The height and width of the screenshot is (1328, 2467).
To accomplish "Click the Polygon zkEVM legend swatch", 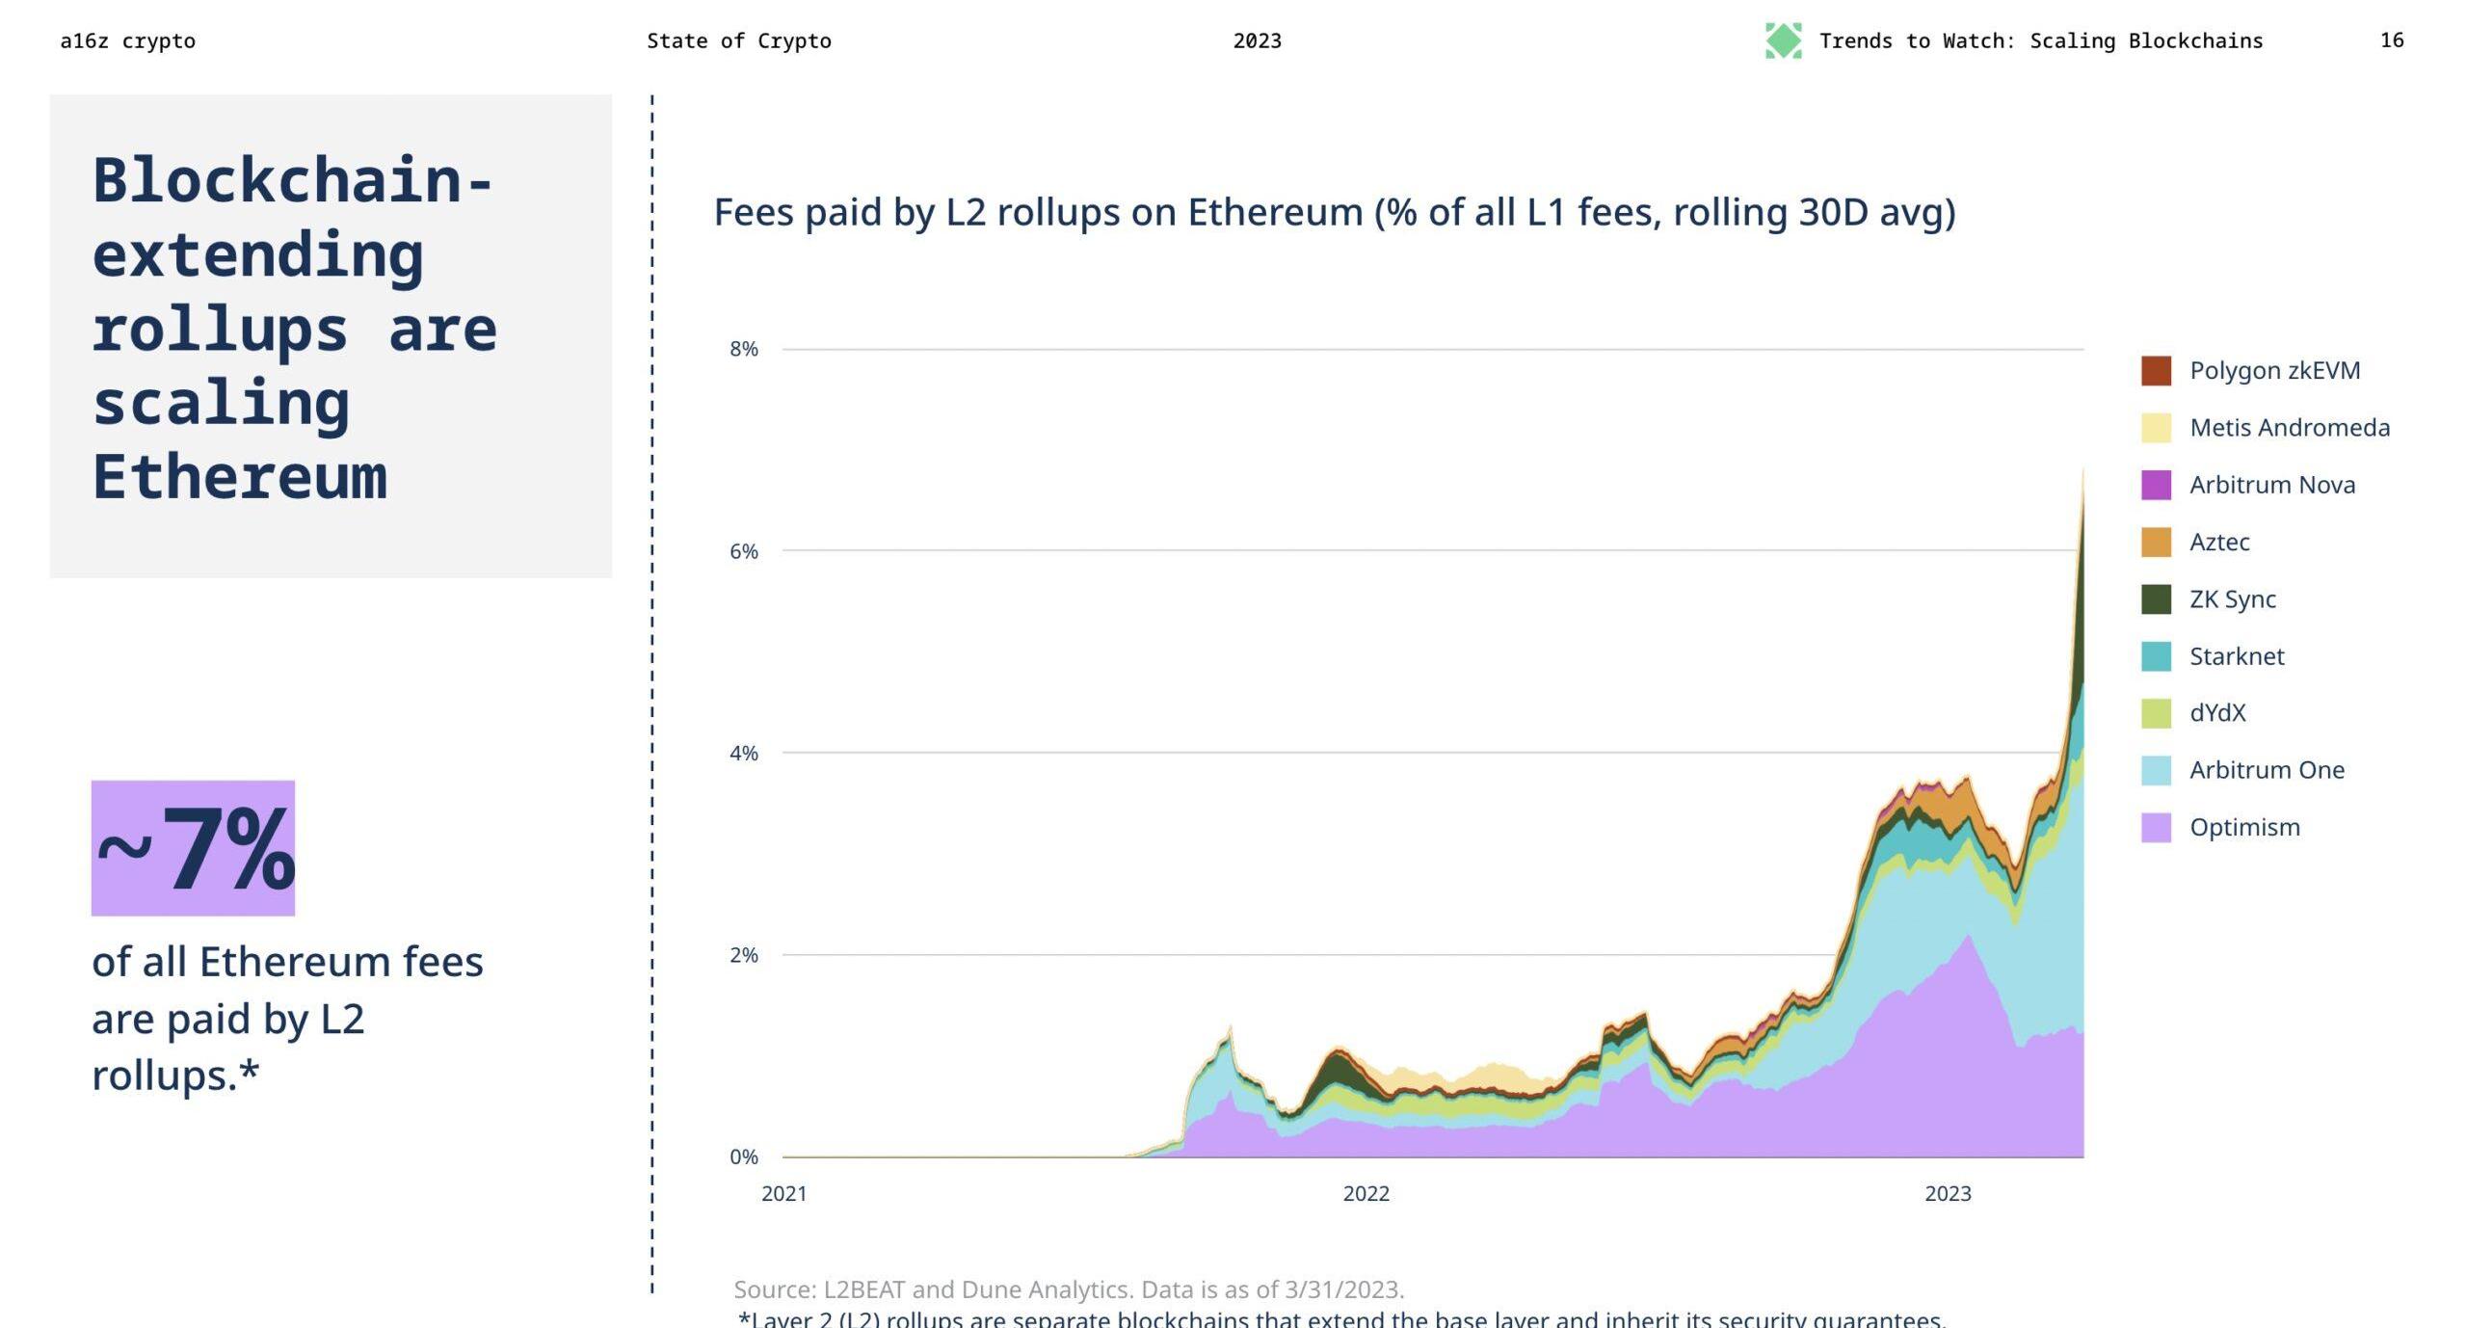I will (2156, 371).
